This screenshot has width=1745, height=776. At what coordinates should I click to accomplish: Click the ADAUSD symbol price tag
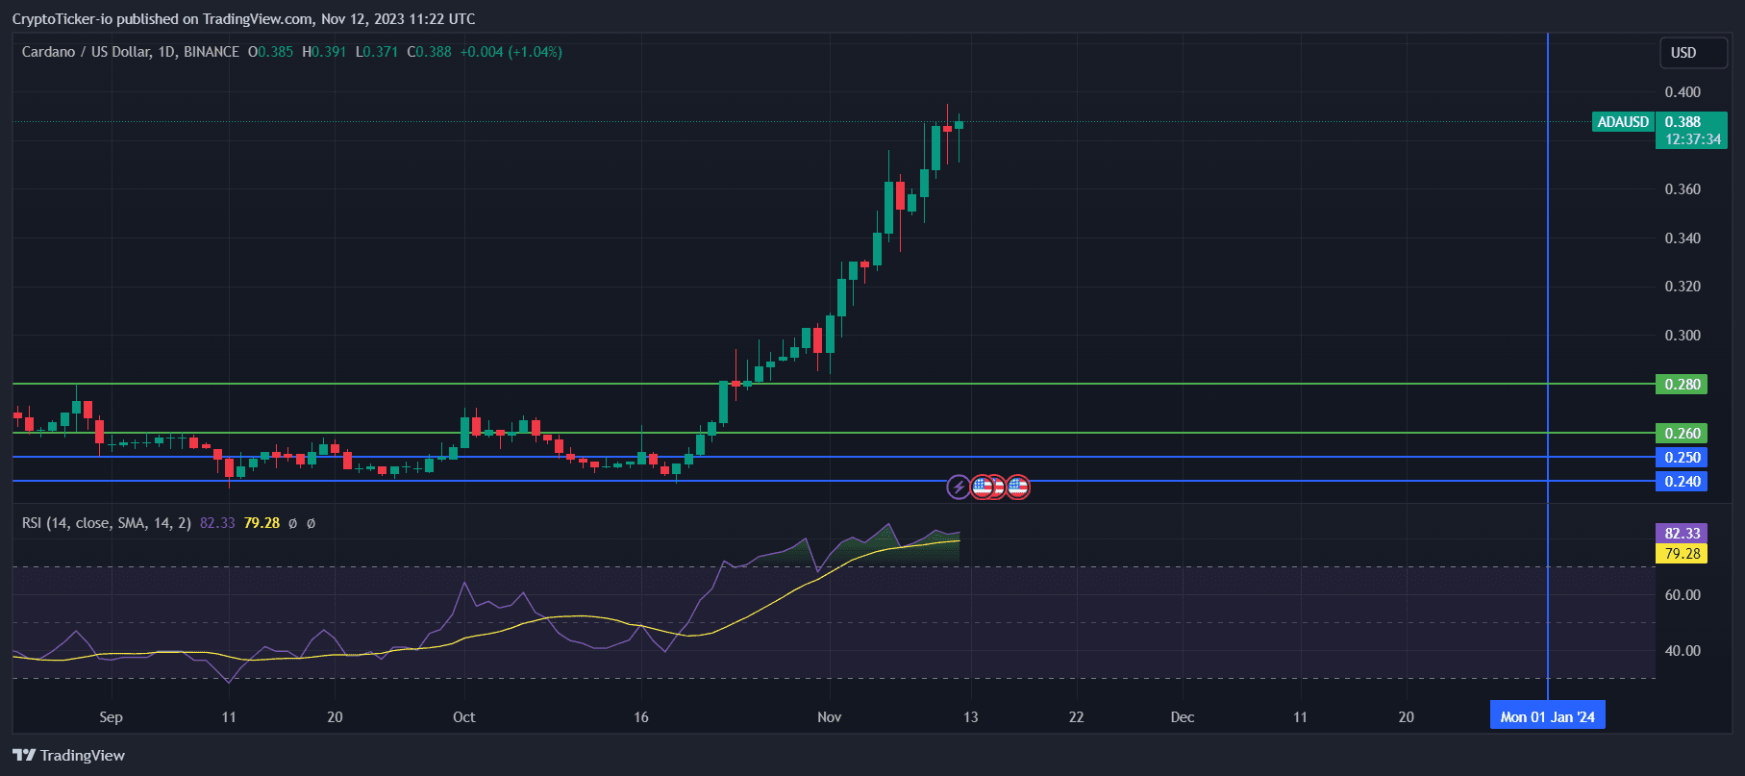point(1622,122)
